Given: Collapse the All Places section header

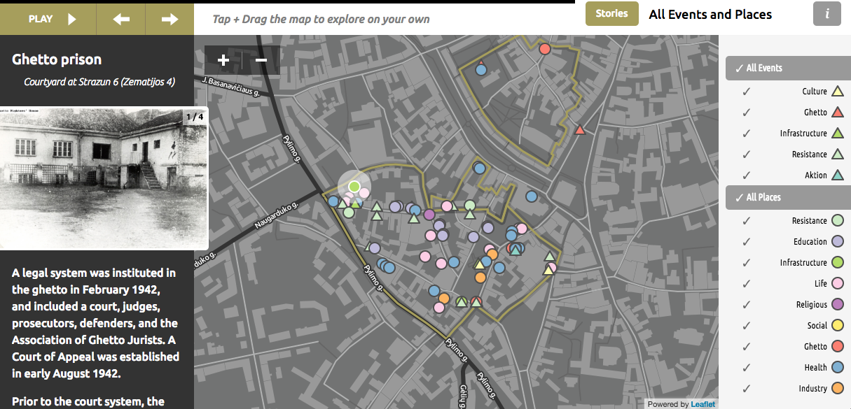Looking at the screenshot, I should [784, 197].
